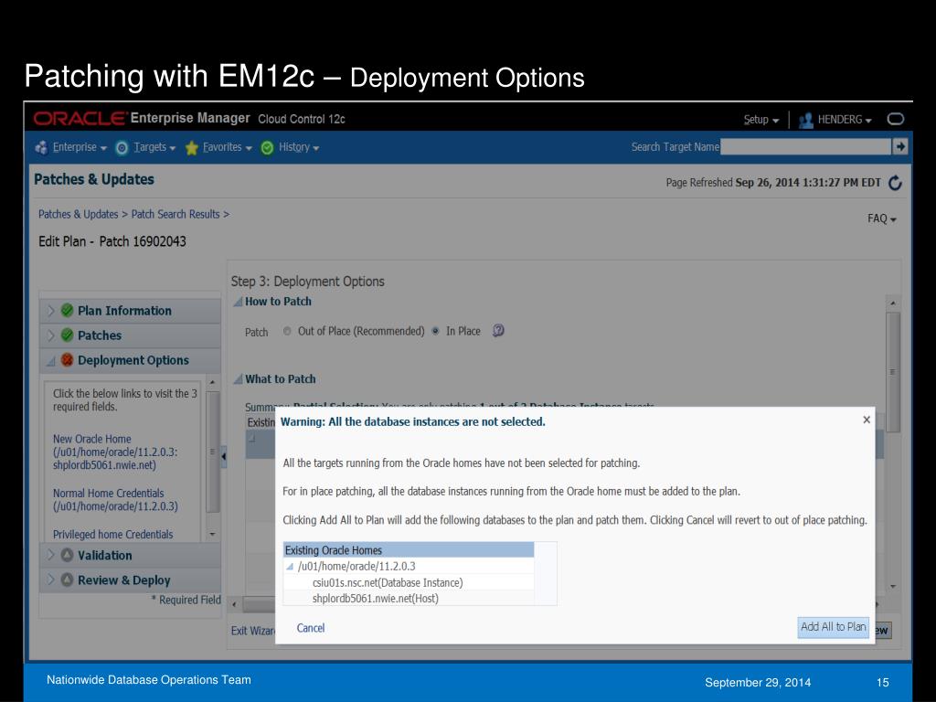This screenshot has width=936, height=702.
Task: Click the Enterprise menu icon
Action: (41, 147)
